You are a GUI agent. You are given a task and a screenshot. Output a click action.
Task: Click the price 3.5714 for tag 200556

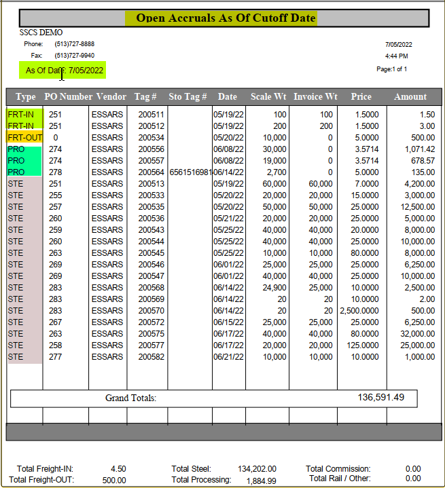(x=367, y=149)
